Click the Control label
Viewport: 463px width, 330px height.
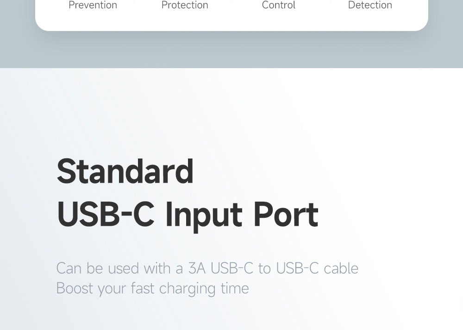coord(278,5)
